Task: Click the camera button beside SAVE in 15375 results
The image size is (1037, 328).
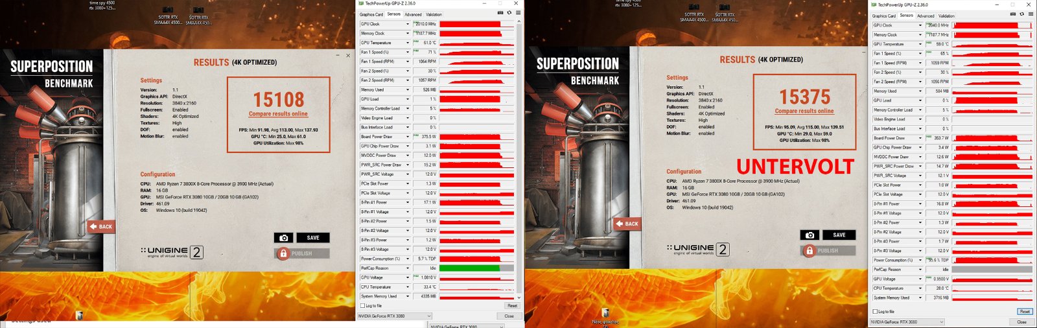Action: 810,235
